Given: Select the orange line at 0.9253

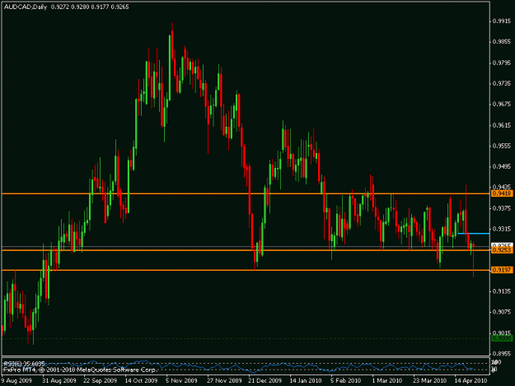Looking at the screenshot, I should (x=246, y=250).
